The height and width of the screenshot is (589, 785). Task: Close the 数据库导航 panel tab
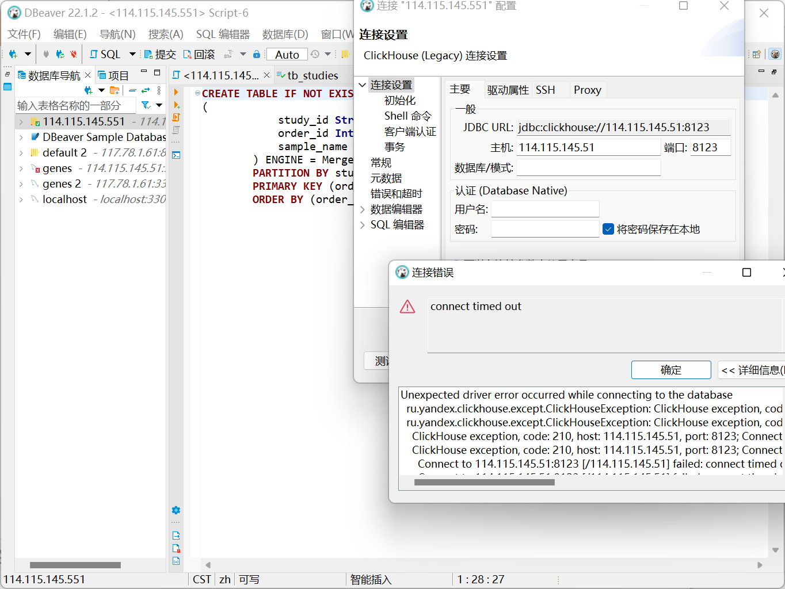87,75
